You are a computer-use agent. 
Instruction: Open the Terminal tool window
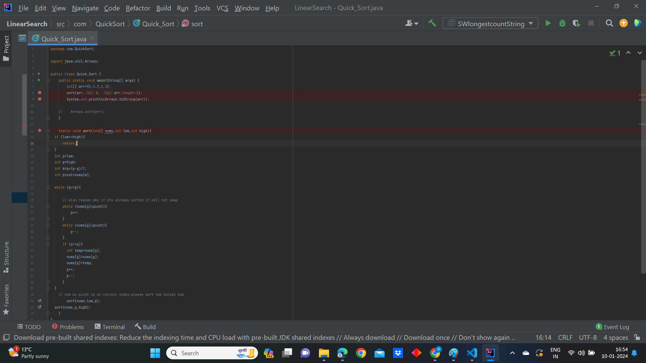pos(110,326)
